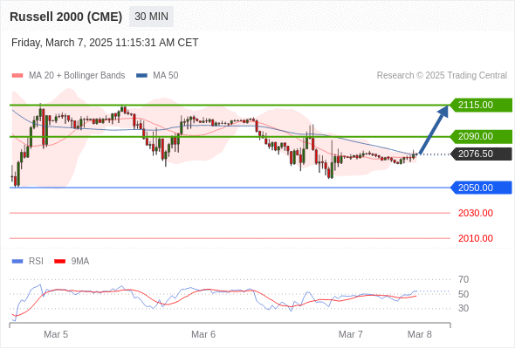Click the MA 50 blue legend swatch

141,76
